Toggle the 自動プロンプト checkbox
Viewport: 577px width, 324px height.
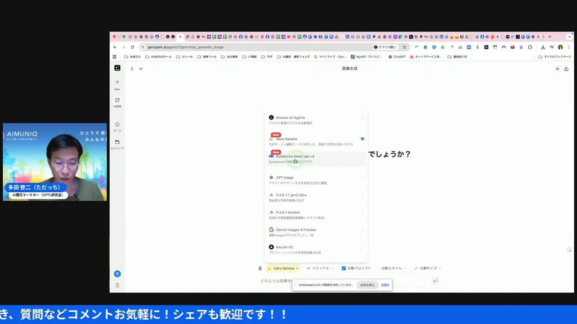(343, 268)
